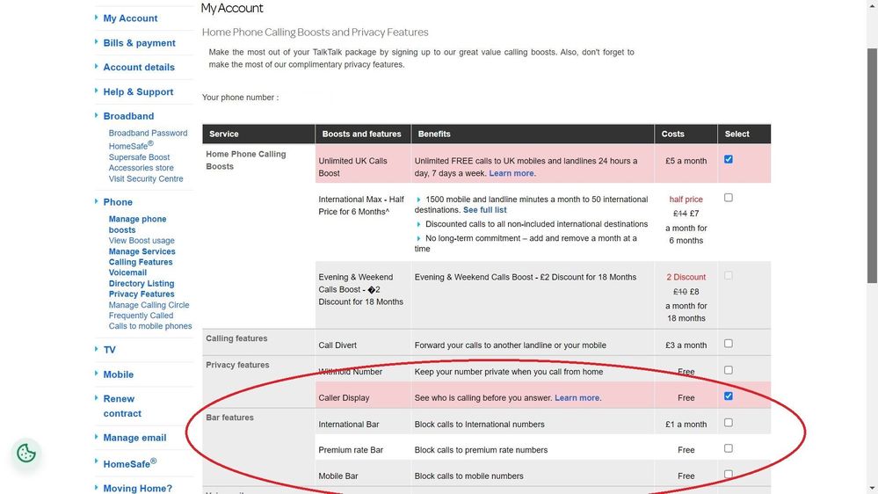Open Broadband Password link

tap(148, 133)
